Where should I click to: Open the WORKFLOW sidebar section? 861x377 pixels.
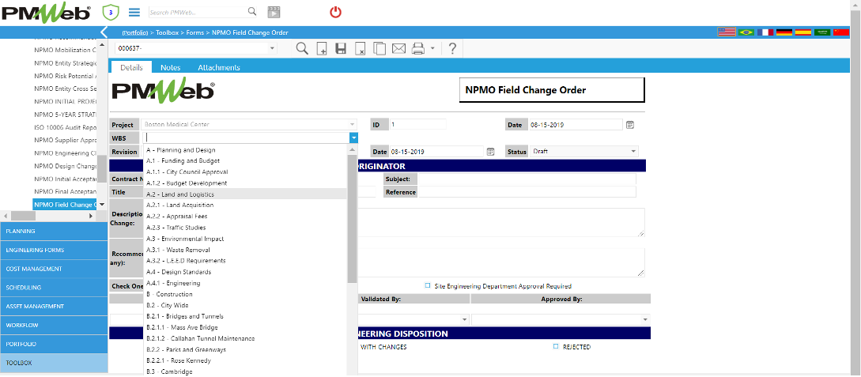54,325
